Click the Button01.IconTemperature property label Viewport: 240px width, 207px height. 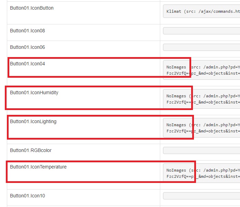click(x=38, y=167)
